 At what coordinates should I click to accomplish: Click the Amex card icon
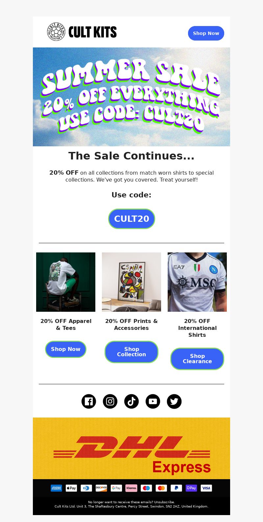pos(57,488)
